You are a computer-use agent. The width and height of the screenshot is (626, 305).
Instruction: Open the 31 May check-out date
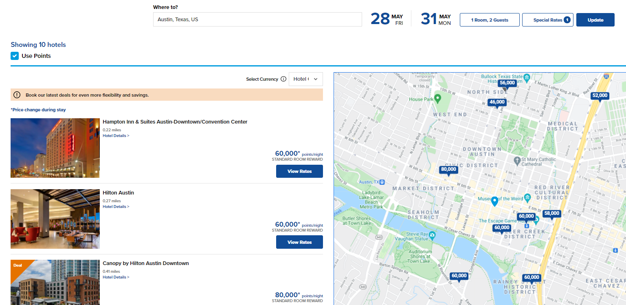436,19
